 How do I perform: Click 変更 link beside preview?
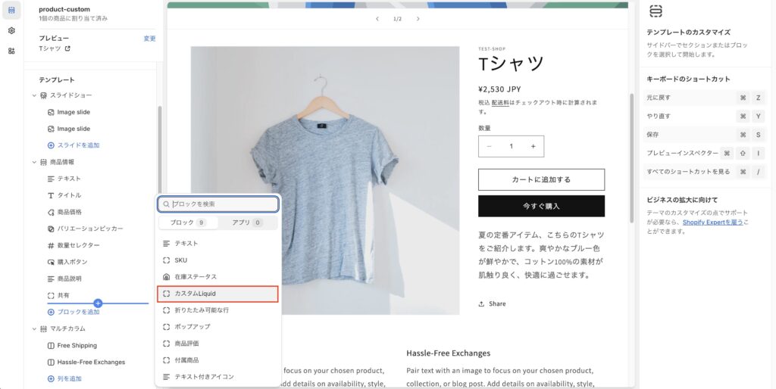pos(149,39)
